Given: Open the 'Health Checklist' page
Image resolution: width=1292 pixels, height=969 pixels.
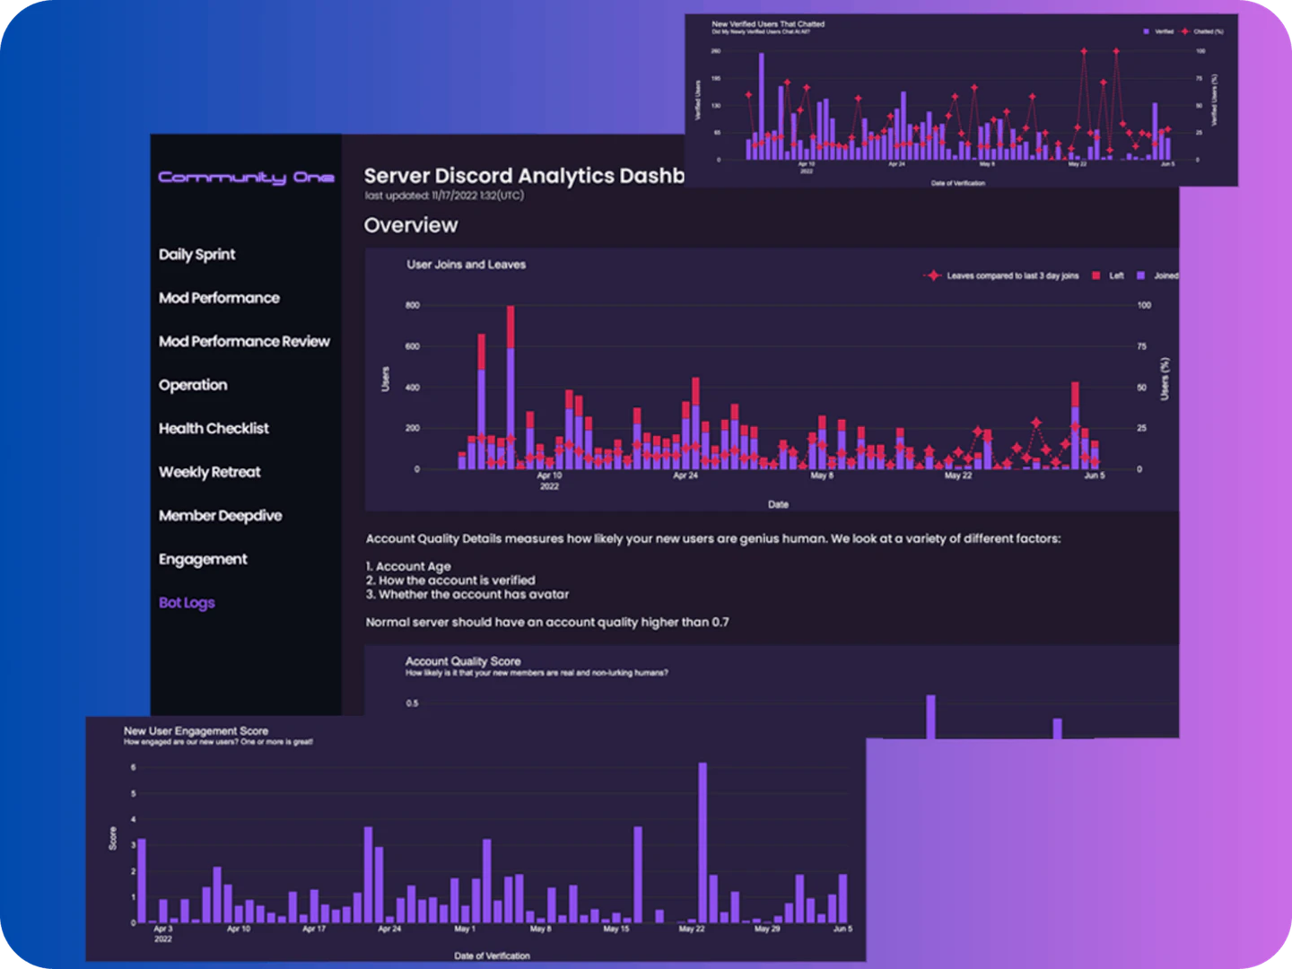Looking at the screenshot, I should click(214, 429).
